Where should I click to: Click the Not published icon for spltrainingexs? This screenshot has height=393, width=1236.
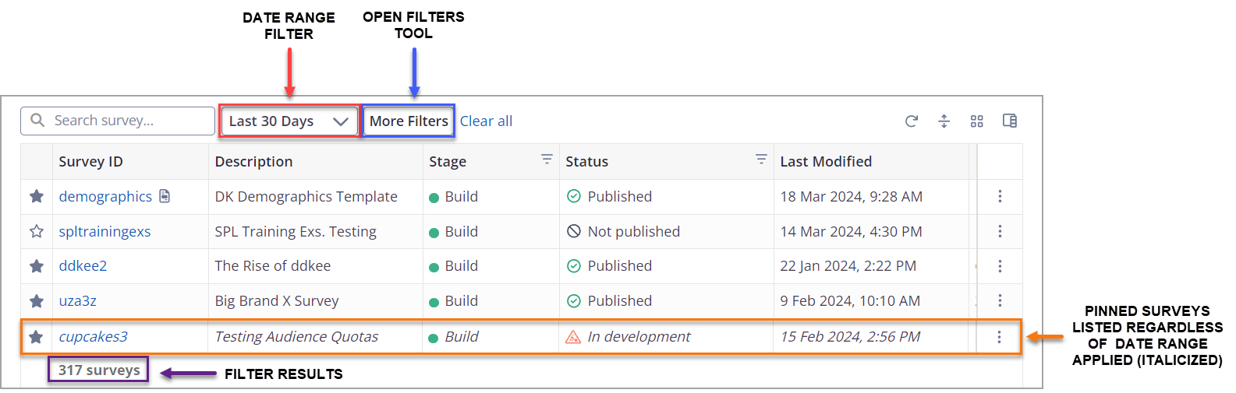tap(573, 231)
